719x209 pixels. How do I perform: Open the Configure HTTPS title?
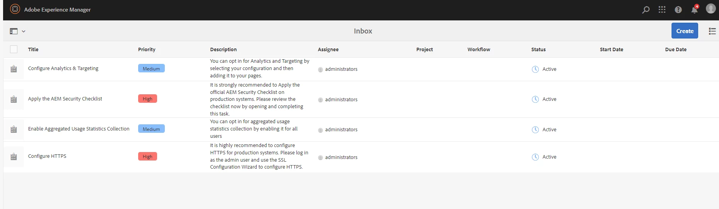47,156
